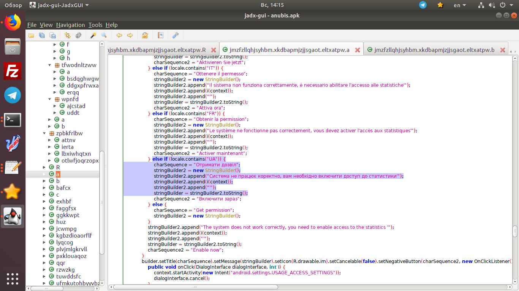Toggle the flatten packages button
This screenshot has width=519, height=291.
click(x=78, y=35)
